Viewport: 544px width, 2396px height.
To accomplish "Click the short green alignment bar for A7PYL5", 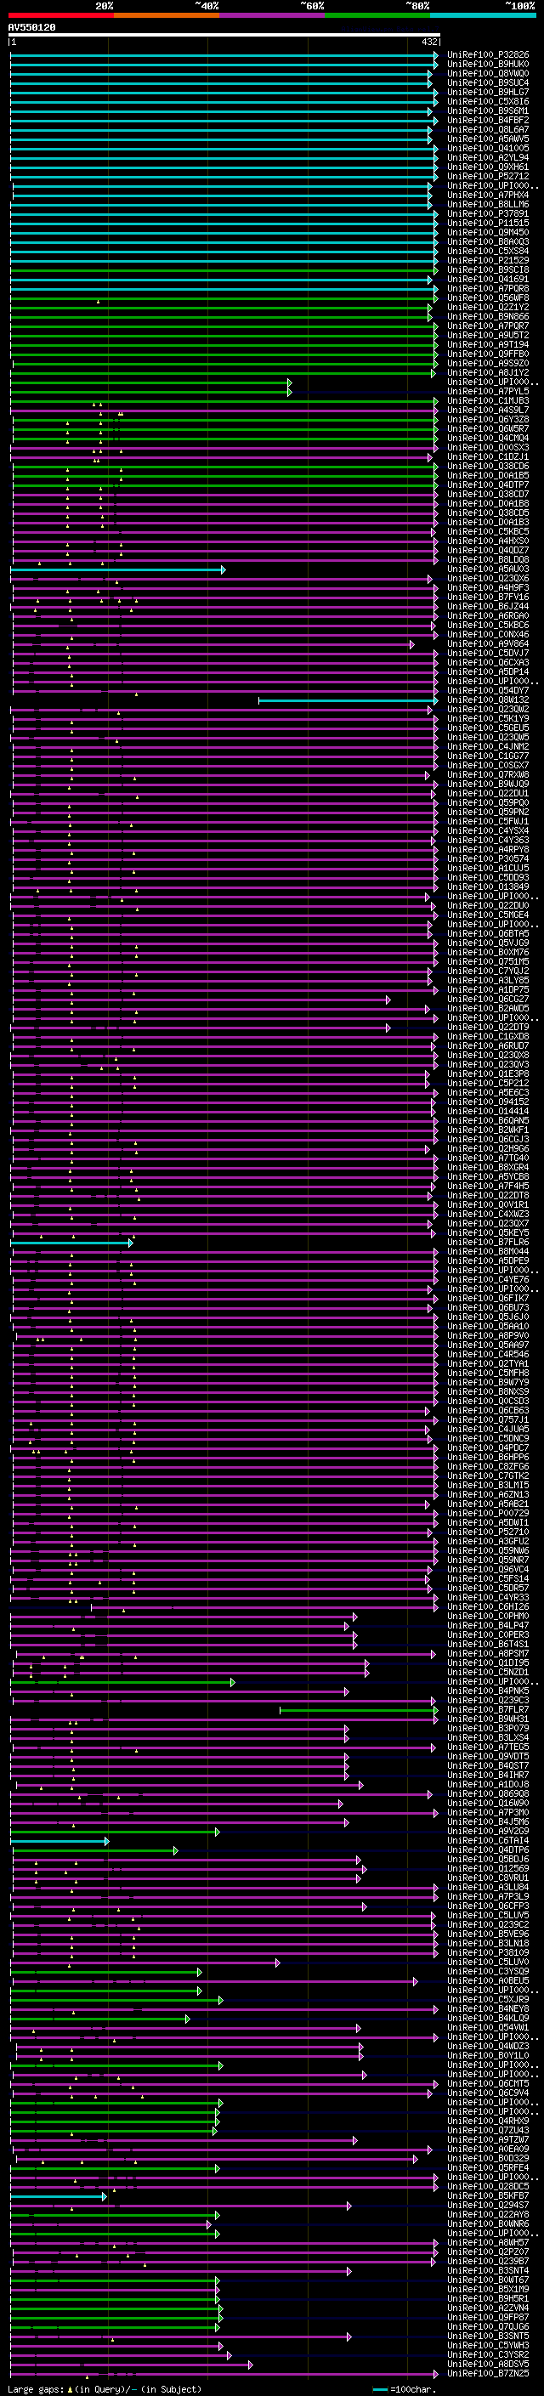I will 150,392.
